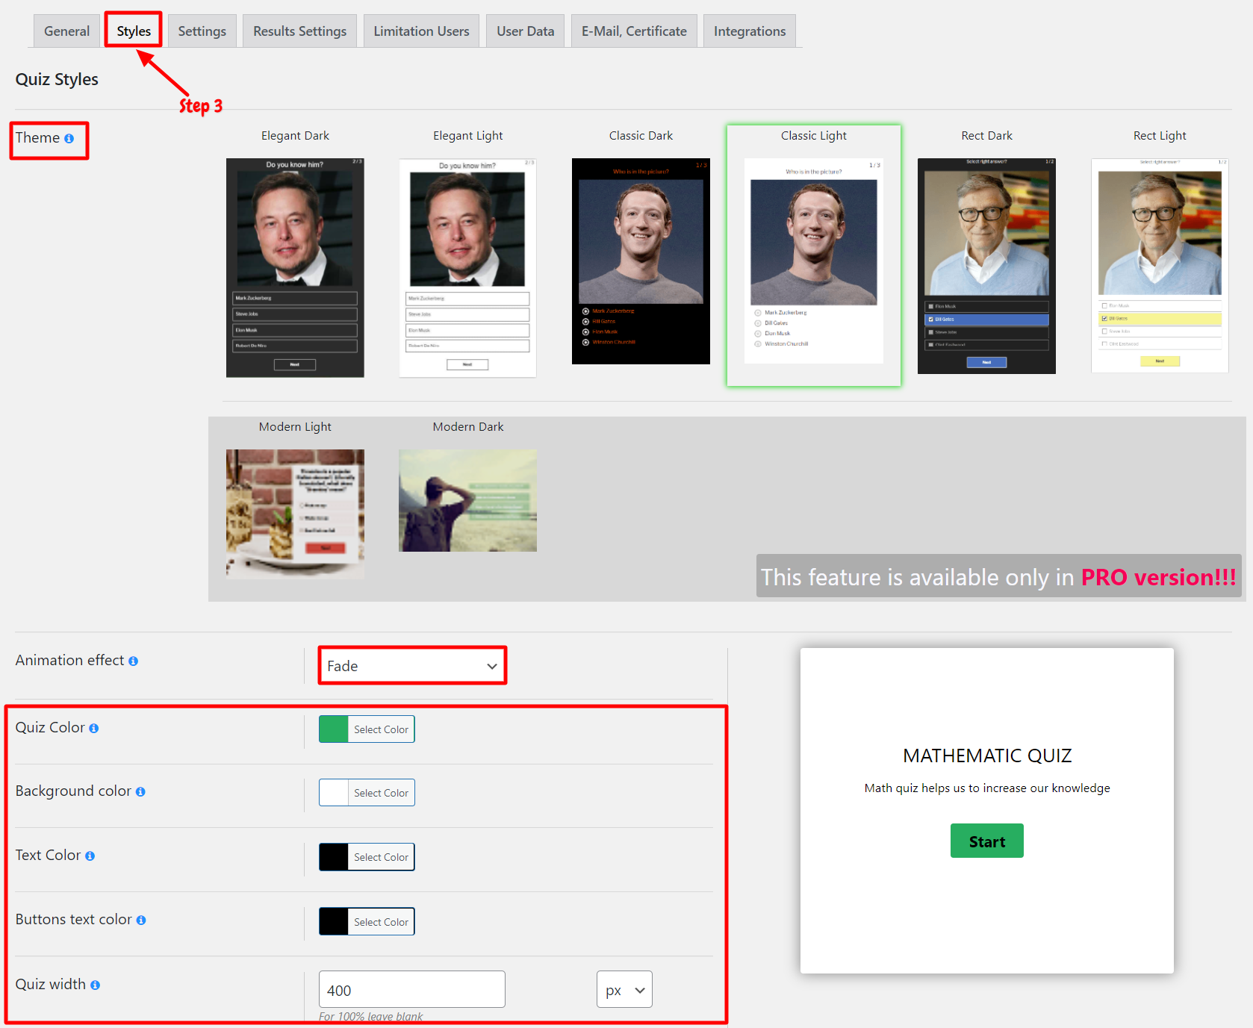Choose the Classic Light theme thumbnail

tap(814, 261)
